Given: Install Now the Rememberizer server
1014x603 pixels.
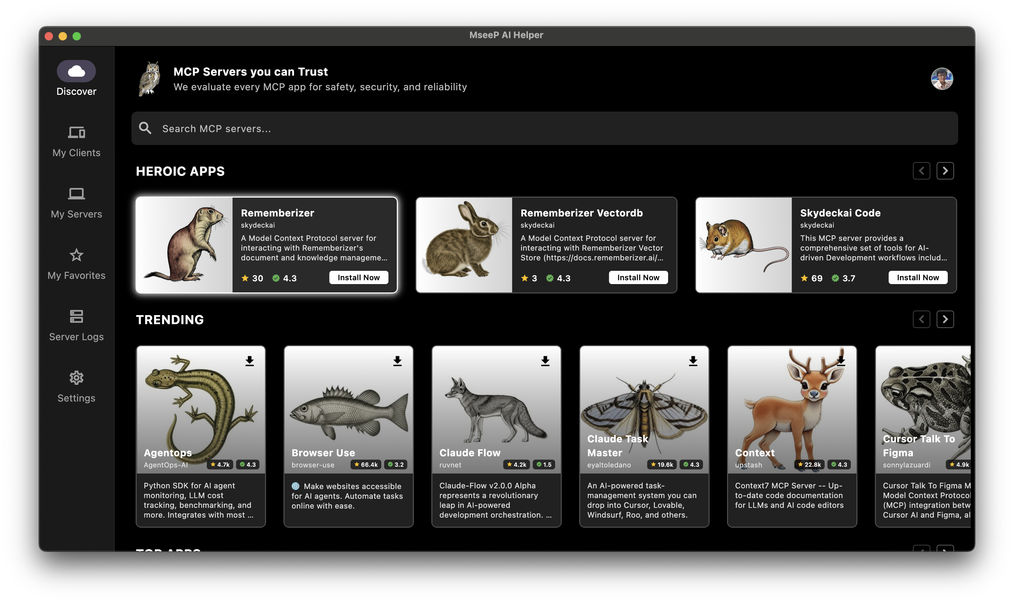Looking at the screenshot, I should [358, 277].
